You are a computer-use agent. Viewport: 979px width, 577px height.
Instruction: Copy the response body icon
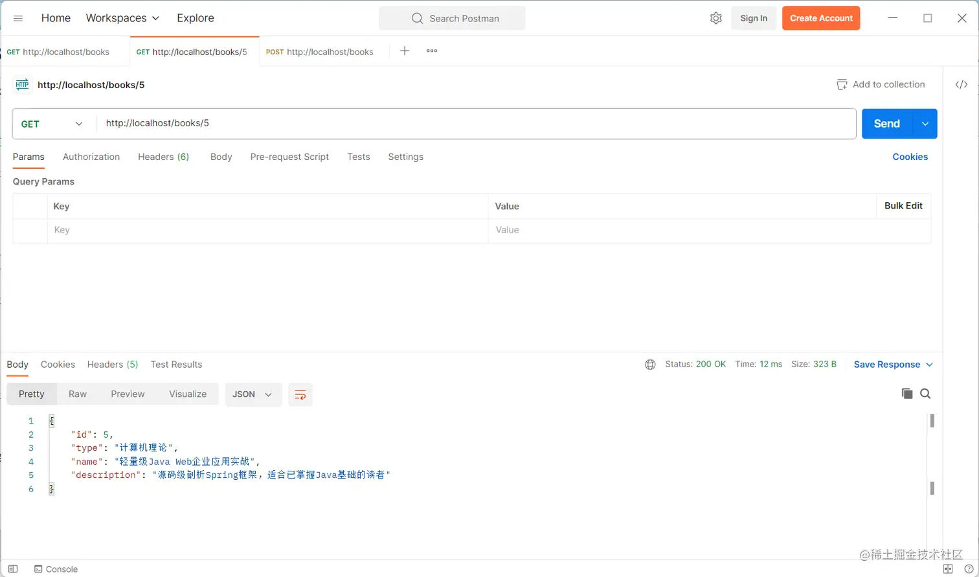click(x=907, y=394)
